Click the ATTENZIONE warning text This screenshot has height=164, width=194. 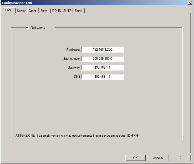tap(77, 136)
